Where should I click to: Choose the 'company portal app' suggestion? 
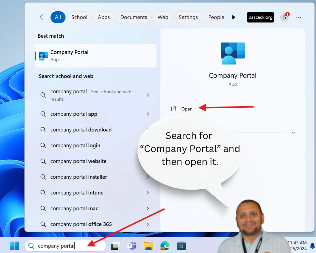click(x=74, y=114)
